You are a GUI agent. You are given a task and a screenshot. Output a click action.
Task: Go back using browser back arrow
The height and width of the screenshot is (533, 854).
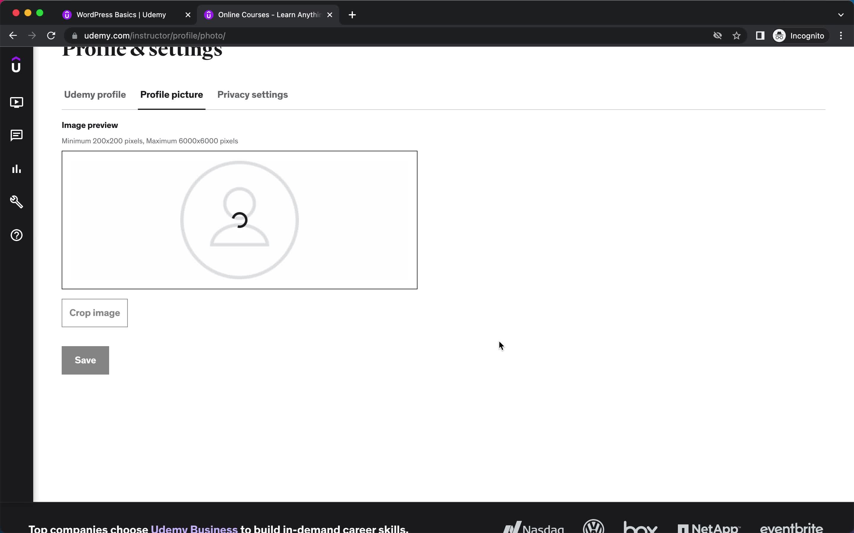pyautogui.click(x=13, y=36)
